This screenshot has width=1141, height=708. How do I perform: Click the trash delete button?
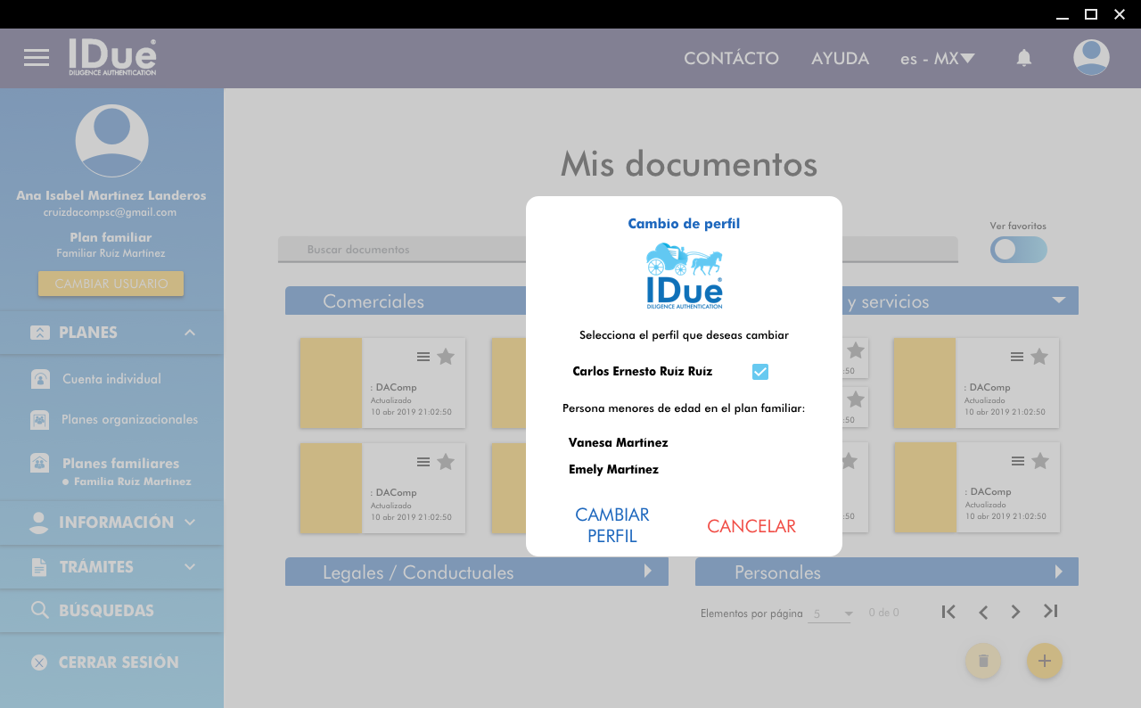[983, 661]
